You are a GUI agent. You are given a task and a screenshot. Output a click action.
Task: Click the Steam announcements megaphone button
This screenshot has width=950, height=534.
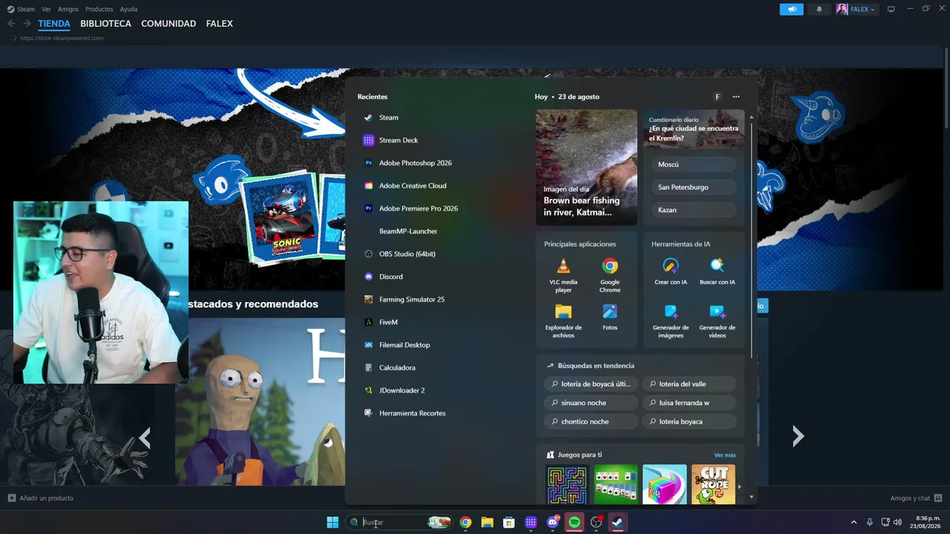[792, 9]
